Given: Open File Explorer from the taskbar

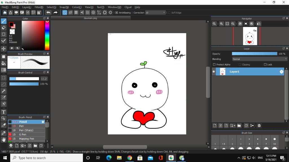Looking at the screenshot, I should pyautogui.click(x=119, y=158).
